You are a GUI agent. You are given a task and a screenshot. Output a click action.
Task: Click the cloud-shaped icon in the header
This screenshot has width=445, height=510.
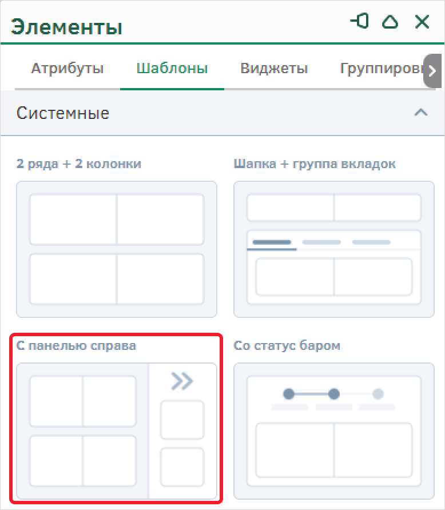click(390, 22)
